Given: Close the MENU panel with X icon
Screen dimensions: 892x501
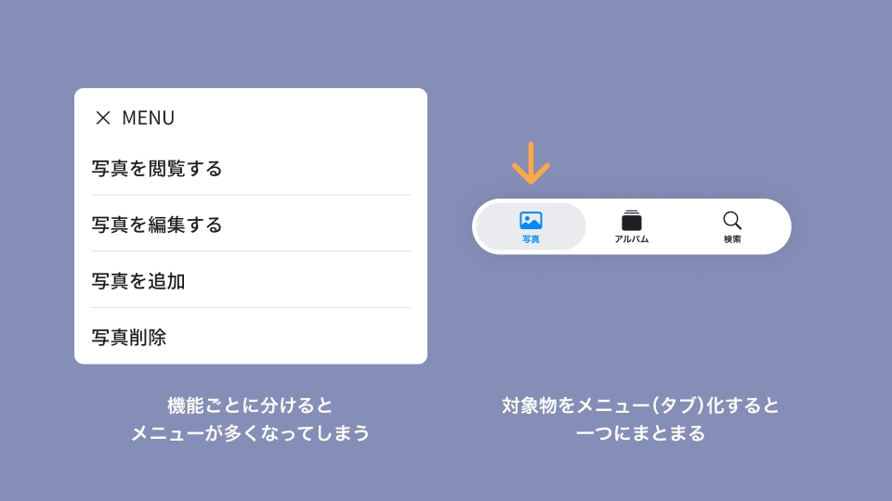Looking at the screenshot, I should 103,118.
